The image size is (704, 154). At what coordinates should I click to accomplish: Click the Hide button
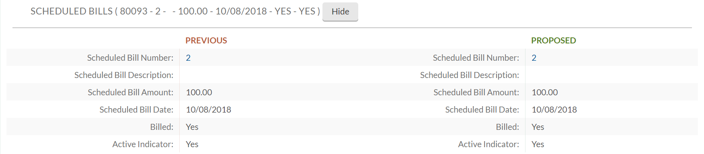pos(340,12)
